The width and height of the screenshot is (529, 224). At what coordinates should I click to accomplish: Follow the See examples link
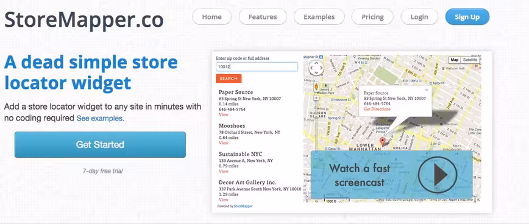click(x=99, y=118)
